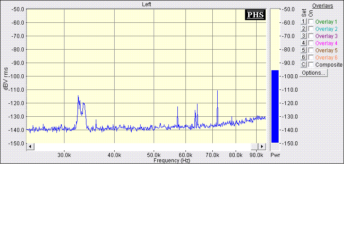Enable the Overlay 4 checkbox
This screenshot has height=229, width=344.
(x=311, y=43)
